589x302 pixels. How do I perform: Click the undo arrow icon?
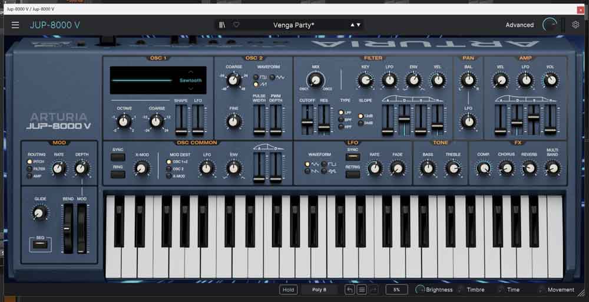coord(350,290)
